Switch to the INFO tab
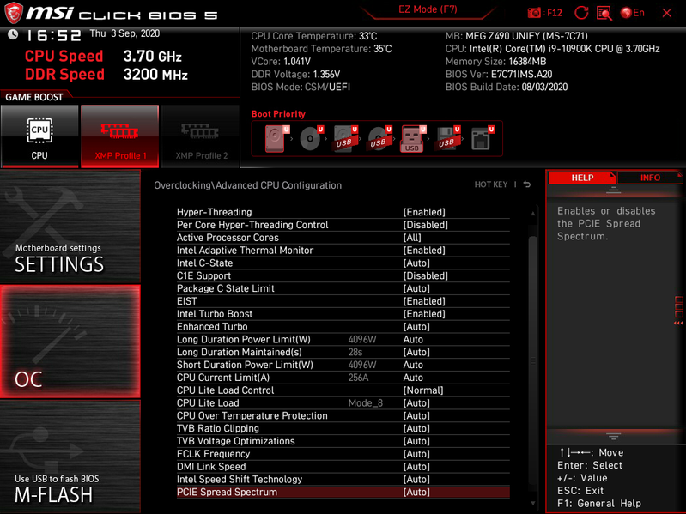686x514 pixels. pyautogui.click(x=650, y=178)
